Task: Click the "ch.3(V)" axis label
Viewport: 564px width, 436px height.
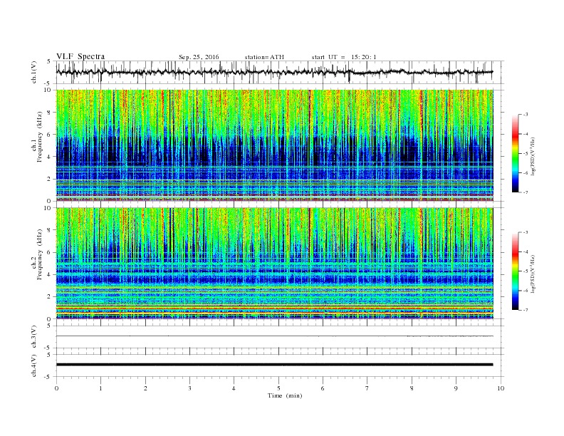Action: (x=34, y=337)
